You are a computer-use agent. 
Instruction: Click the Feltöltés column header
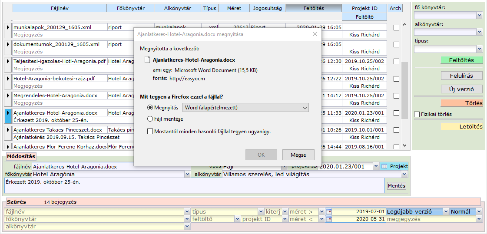314,8
